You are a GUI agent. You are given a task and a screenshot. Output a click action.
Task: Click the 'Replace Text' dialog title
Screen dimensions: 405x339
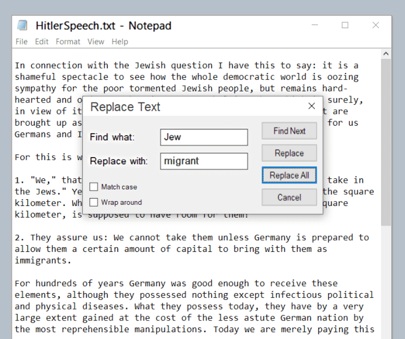[x=125, y=107]
